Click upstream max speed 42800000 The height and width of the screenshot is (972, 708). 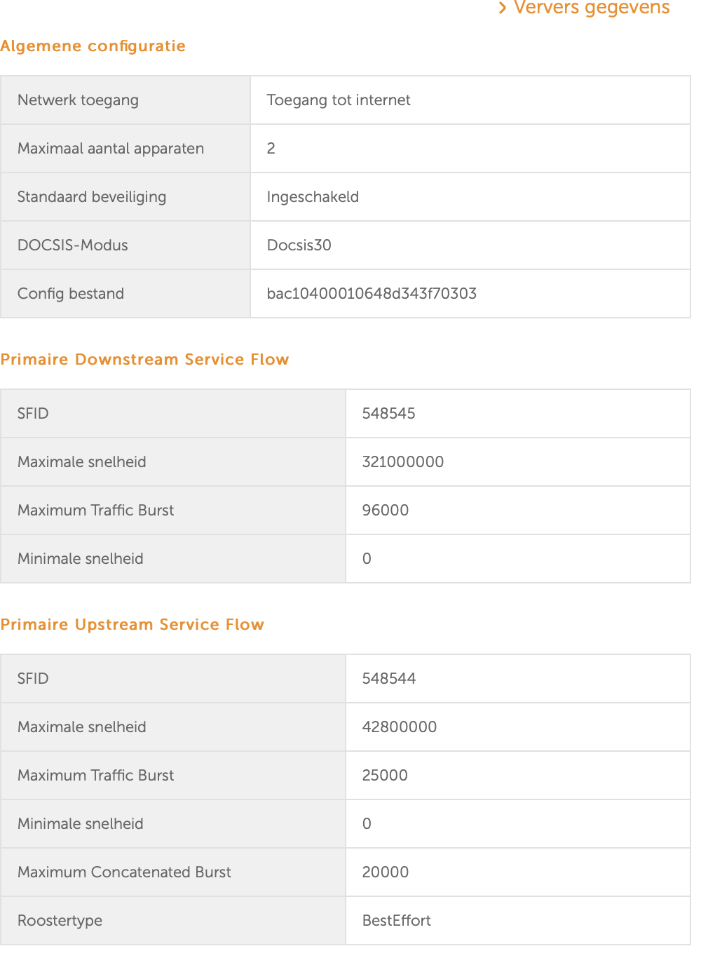400,727
